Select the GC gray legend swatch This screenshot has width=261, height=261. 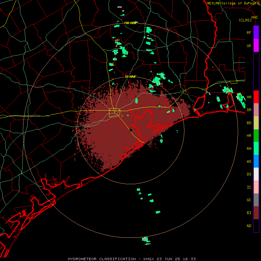pyautogui.click(x=256, y=200)
